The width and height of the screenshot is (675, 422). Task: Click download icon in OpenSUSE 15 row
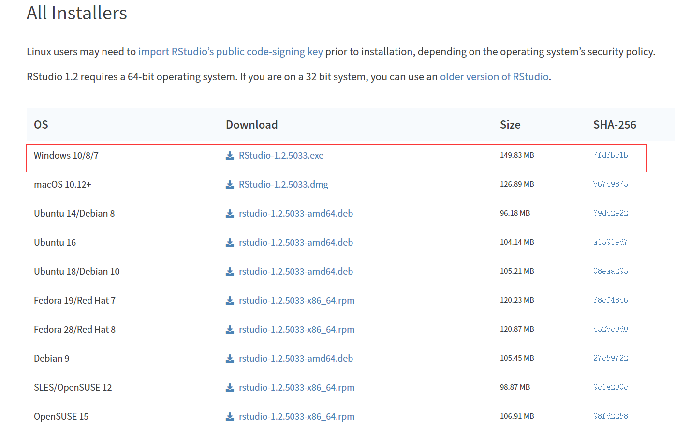coord(230,417)
